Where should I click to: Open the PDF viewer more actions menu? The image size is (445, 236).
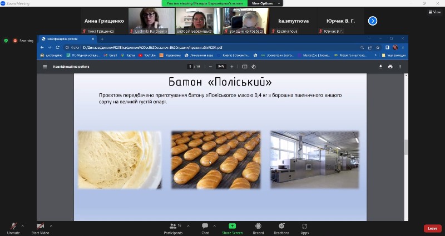click(x=400, y=67)
